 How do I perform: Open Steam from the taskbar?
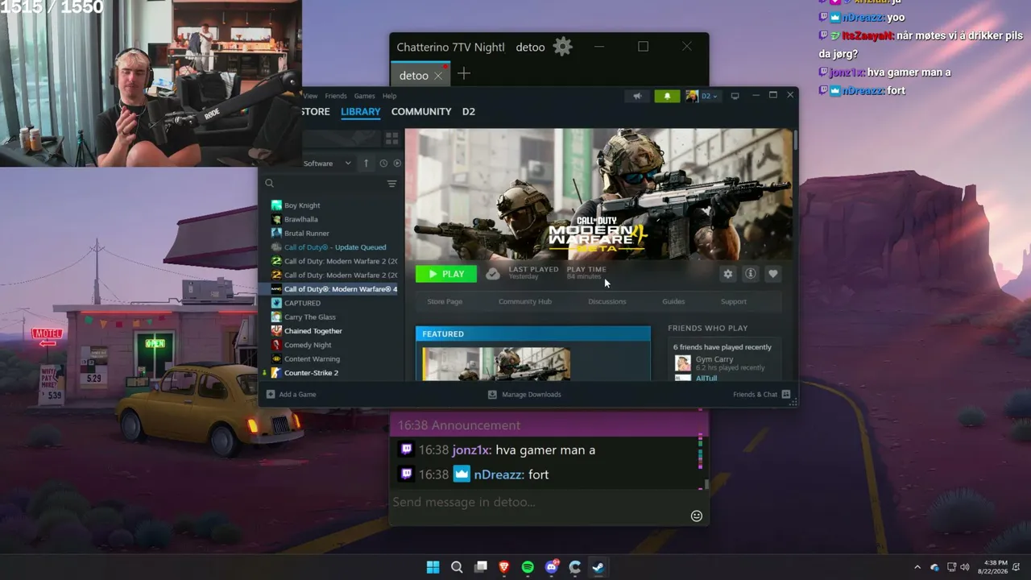[598, 567]
